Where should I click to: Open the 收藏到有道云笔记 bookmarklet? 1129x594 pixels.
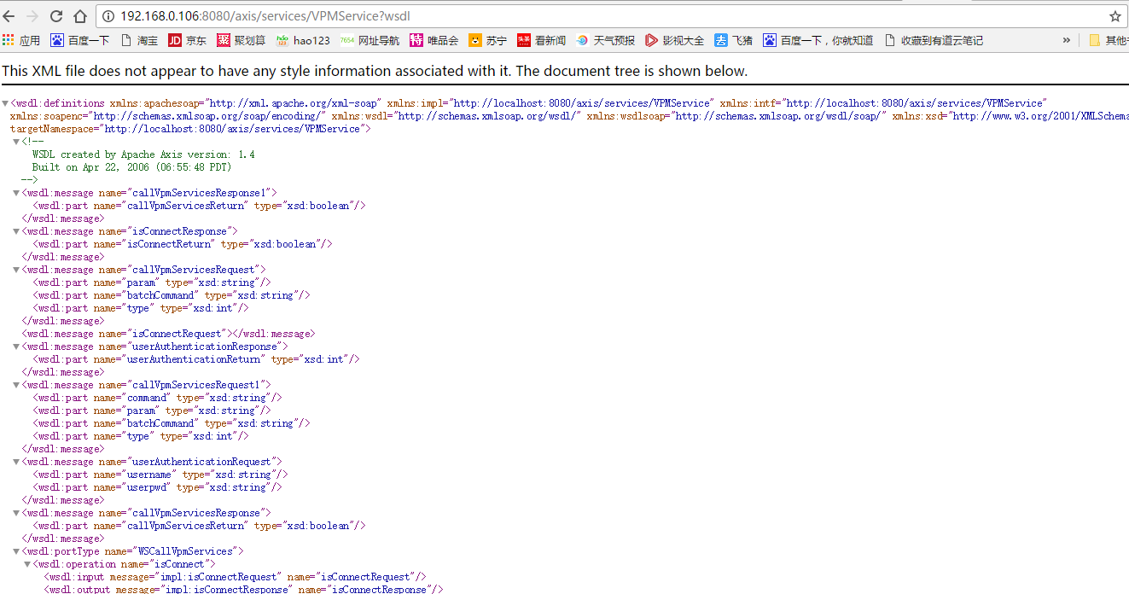(x=934, y=40)
